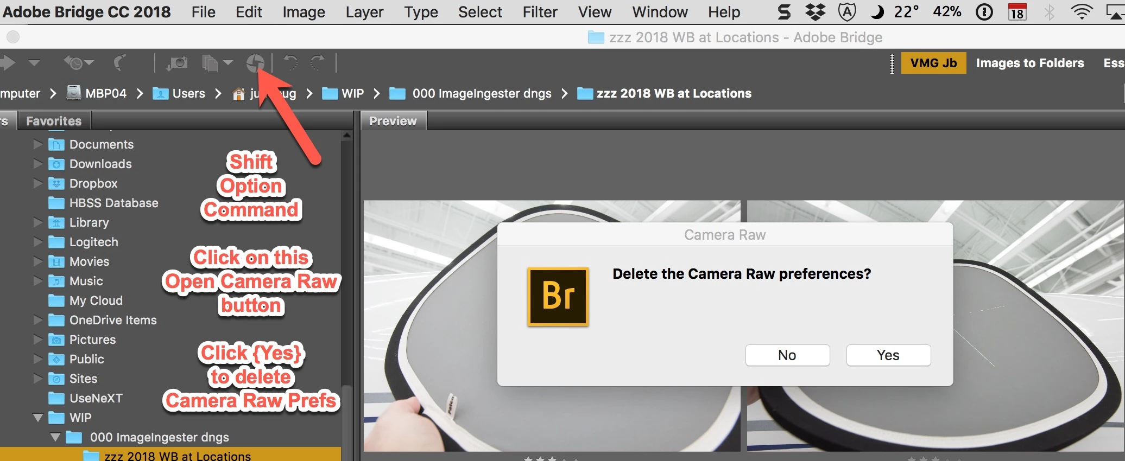Click the 1Password menu bar icon
Screen dimensions: 1125x461
click(984, 12)
